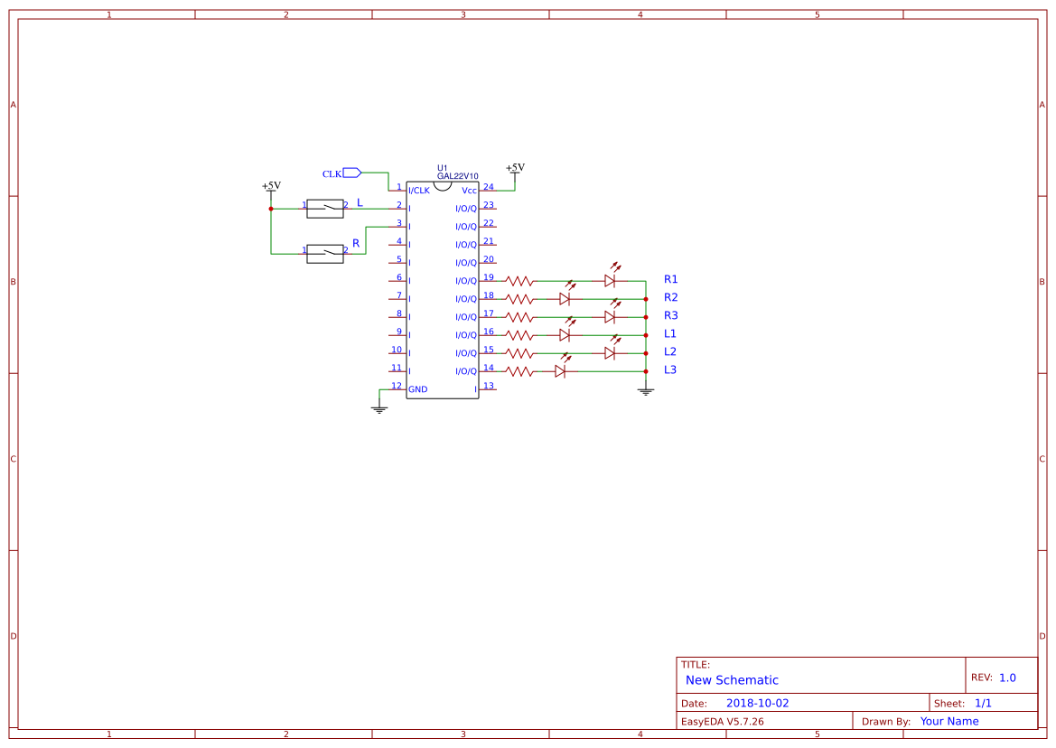
Task: Select the L switch component
Action: coord(325,209)
